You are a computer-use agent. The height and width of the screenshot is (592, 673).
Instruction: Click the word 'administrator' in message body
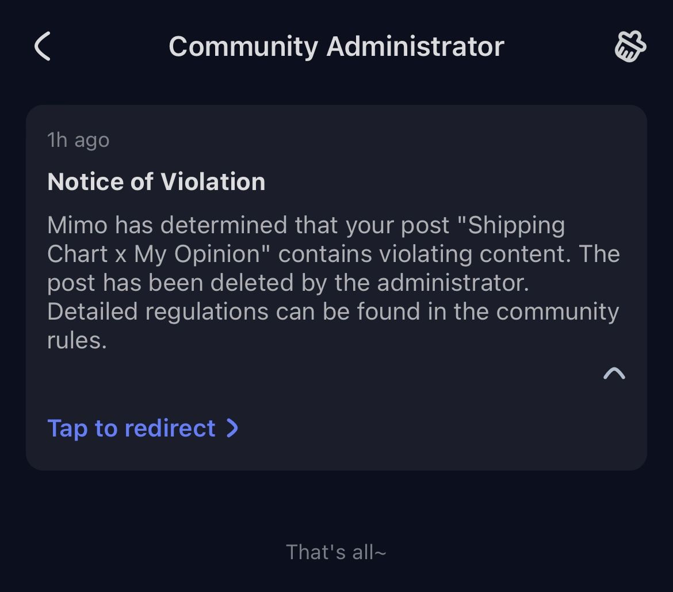tap(453, 283)
